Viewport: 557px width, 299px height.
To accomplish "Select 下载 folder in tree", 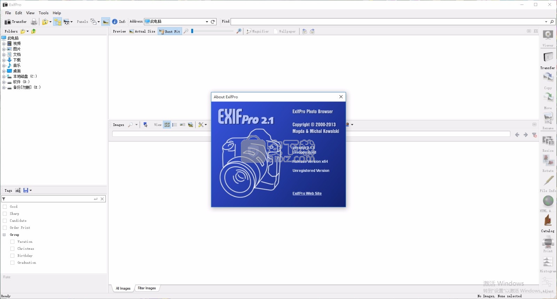I will (x=17, y=60).
